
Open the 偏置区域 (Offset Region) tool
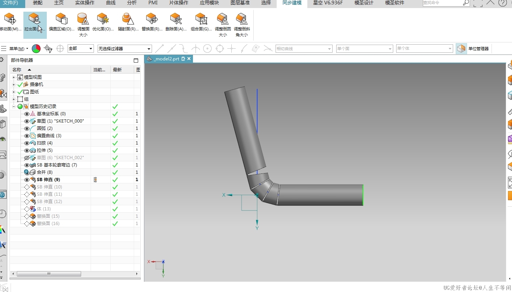[x=62, y=23]
